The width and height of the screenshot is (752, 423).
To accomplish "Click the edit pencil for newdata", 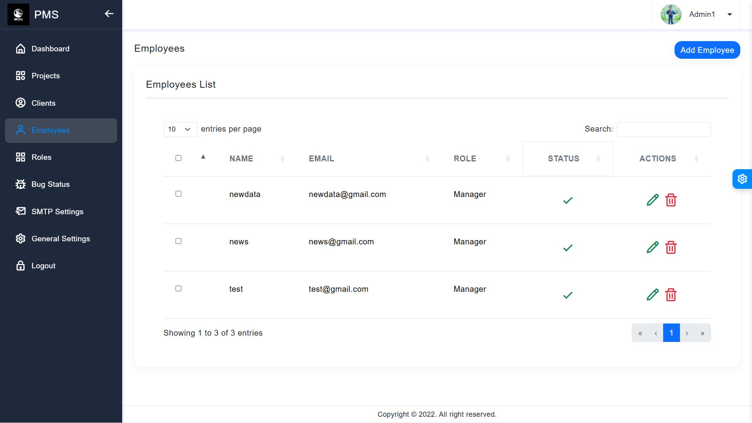I will (652, 200).
